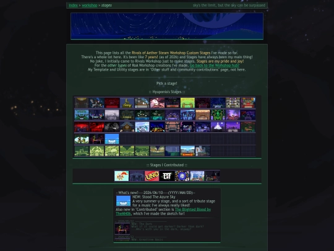
Task: Click the ':: Stages I Contributed ::' heading
Action: [167, 165]
